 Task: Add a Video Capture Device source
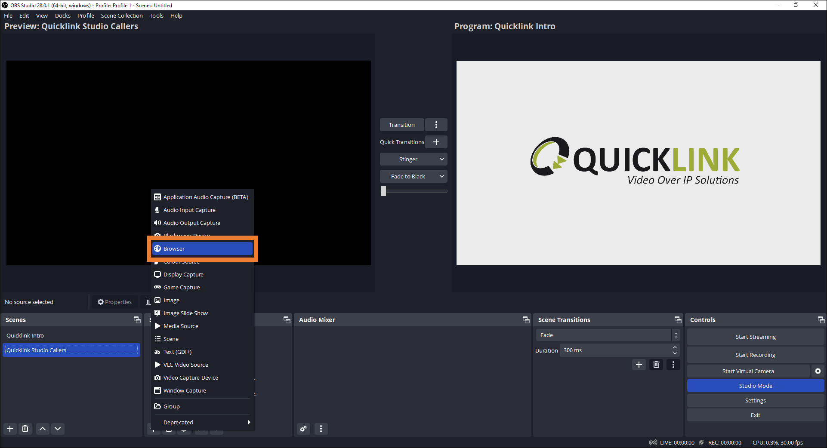coord(202,377)
